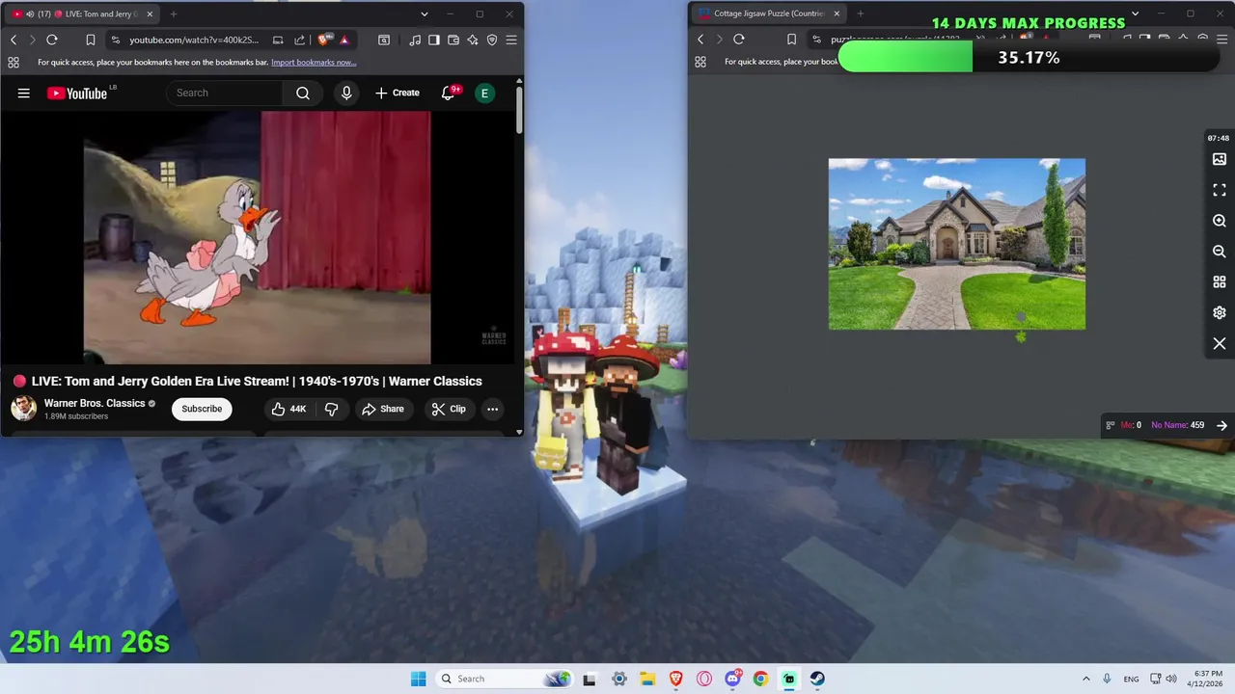Bookmark the puzzle page
Screen dimensions: 1235x694
coord(791,40)
